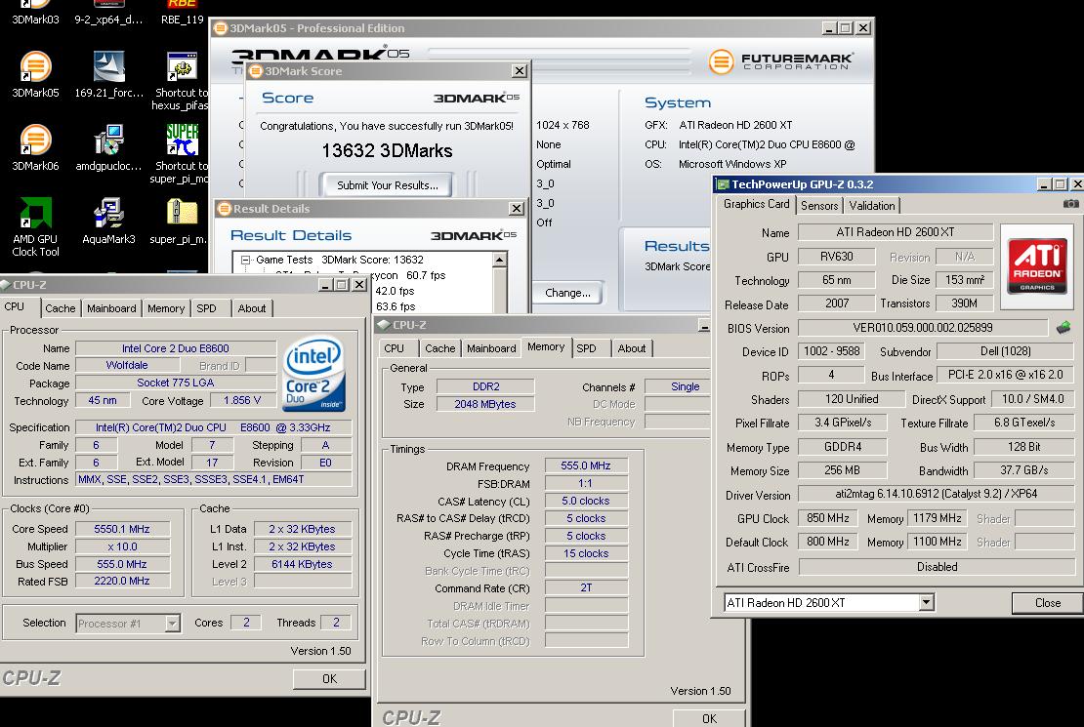Click the CPU-Z Memory window title icon
This screenshot has height=727, width=1084.
[x=383, y=325]
